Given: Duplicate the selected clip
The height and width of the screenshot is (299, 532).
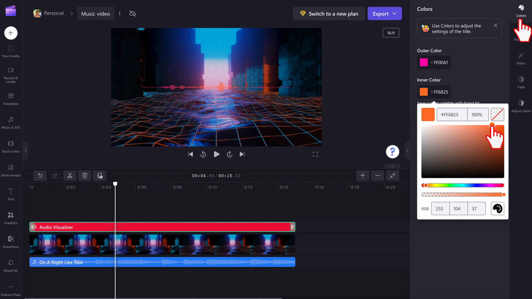Looking at the screenshot, I should [99, 176].
